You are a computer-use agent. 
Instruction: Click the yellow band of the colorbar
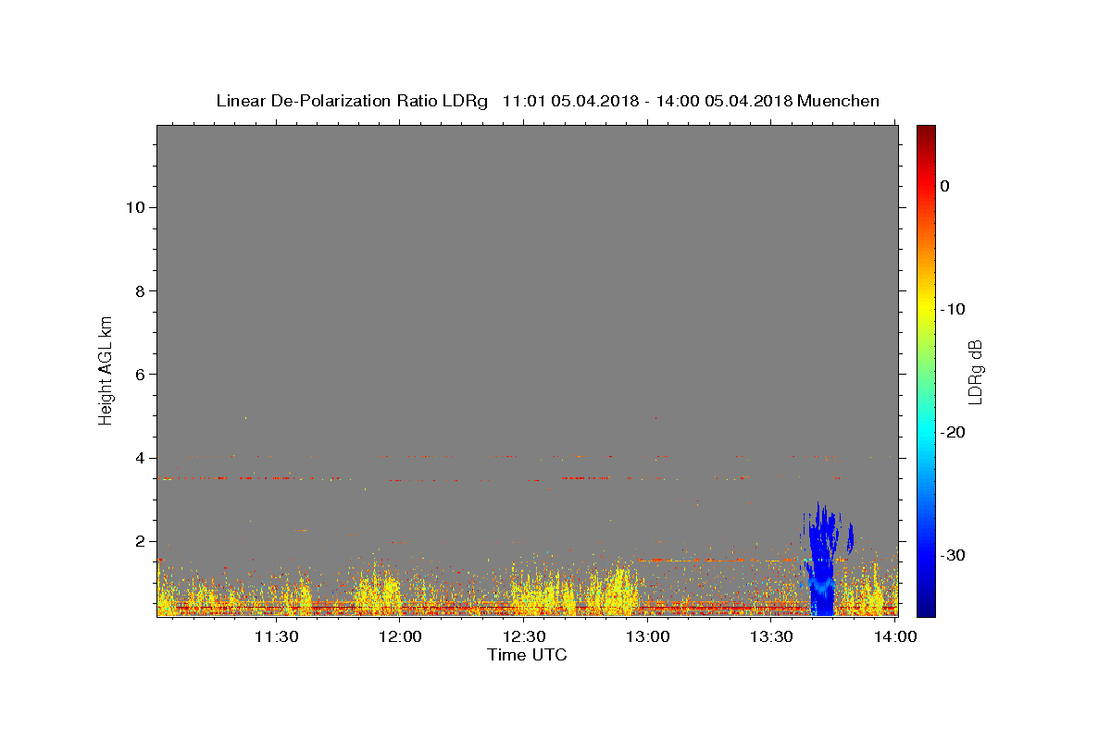(x=926, y=309)
